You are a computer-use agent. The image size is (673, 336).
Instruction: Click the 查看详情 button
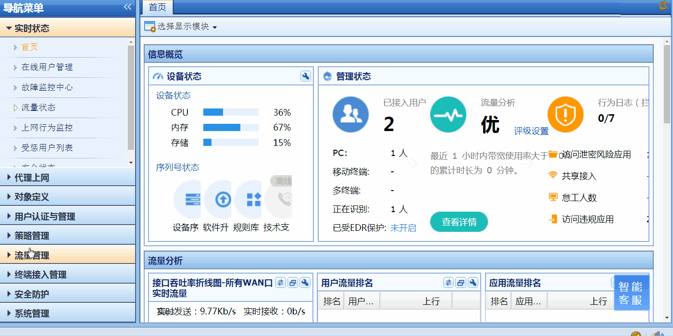pyautogui.click(x=459, y=222)
